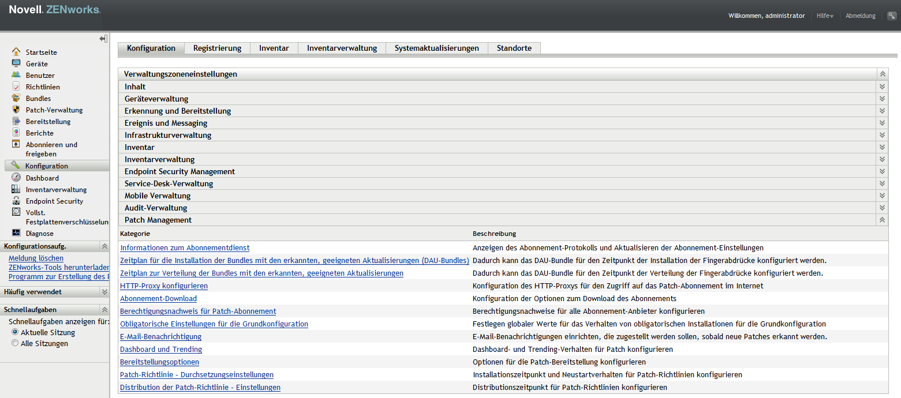Click ZENworks-Tools herunterladen link

click(59, 267)
